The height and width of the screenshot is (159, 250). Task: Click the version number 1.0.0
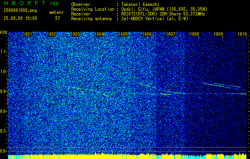(x=54, y=4)
